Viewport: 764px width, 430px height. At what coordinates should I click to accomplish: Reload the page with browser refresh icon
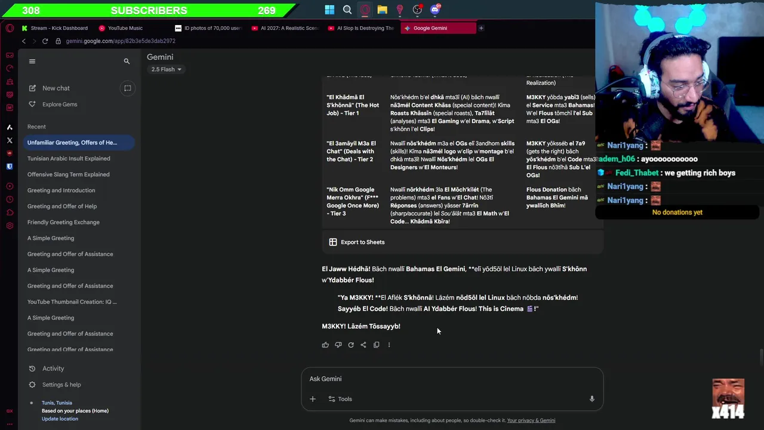(x=45, y=41)
